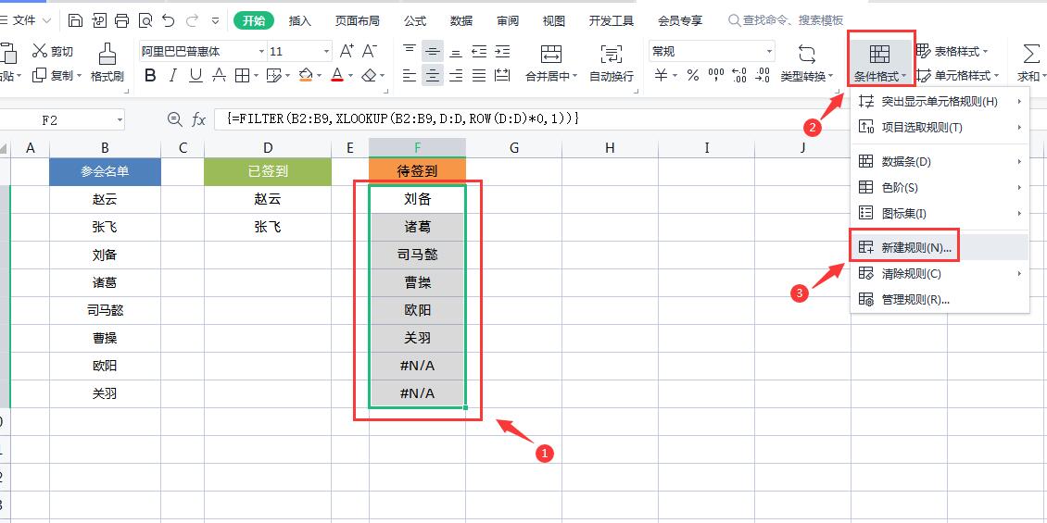1047x523 pixels.
Task: Click the percent style icon
Action: point(689,76)
